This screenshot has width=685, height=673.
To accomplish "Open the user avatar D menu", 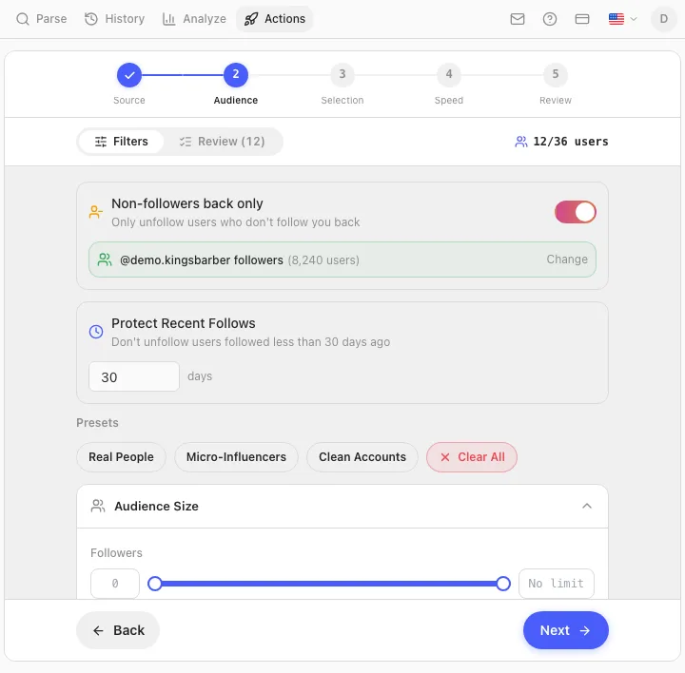I will point(664,19).
